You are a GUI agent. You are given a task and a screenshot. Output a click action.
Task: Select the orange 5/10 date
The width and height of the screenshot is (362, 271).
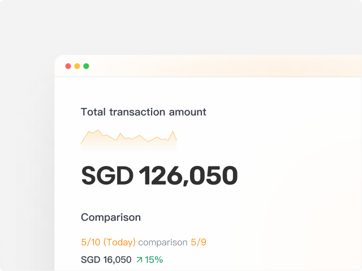[90, 242]
